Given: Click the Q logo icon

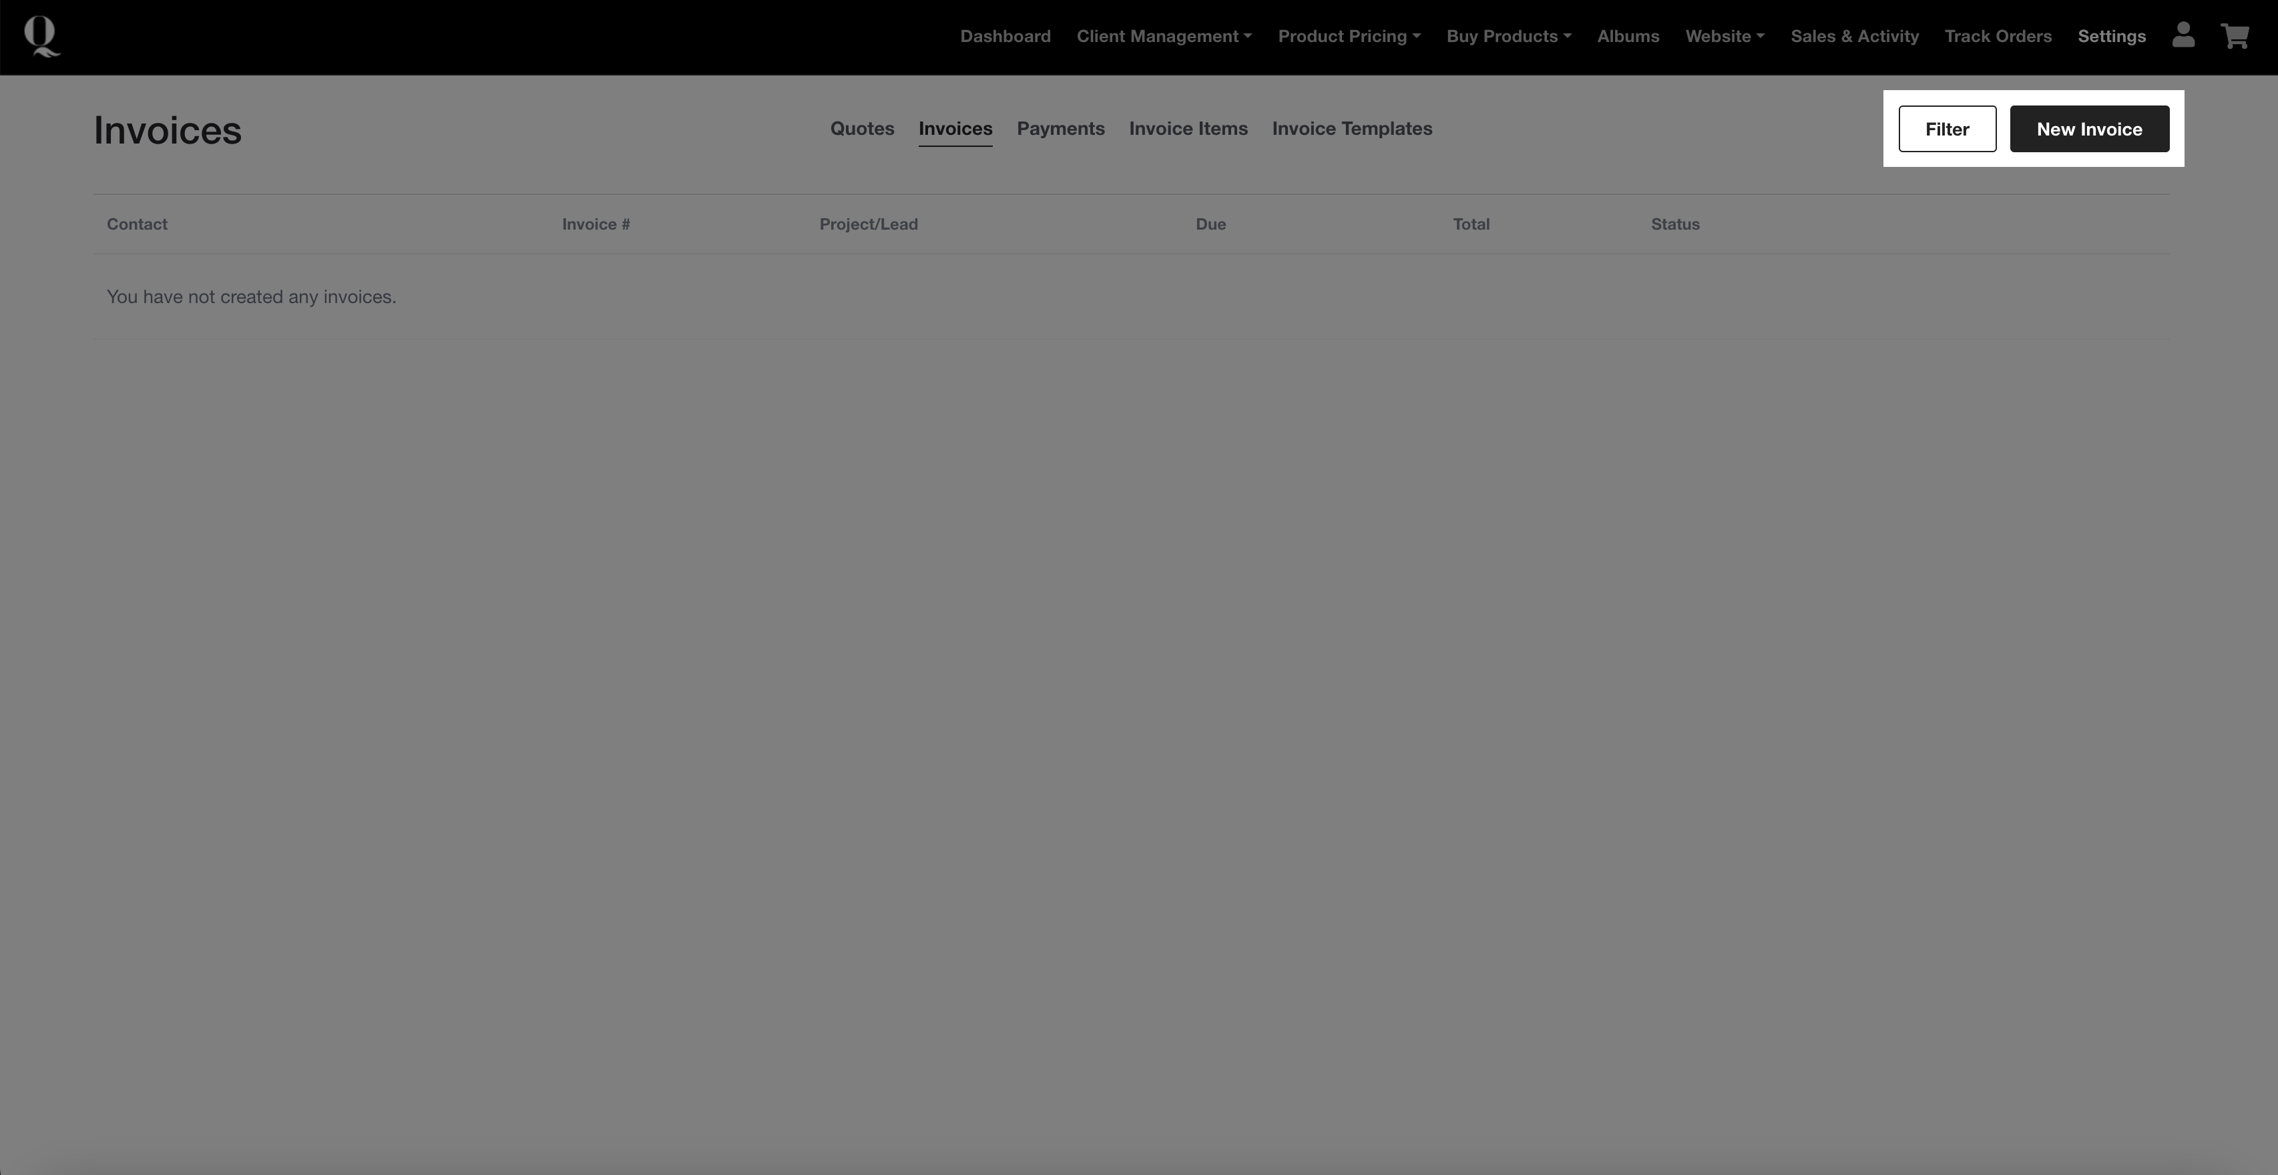Looking at the screenshot, I should tap(41, 36).
